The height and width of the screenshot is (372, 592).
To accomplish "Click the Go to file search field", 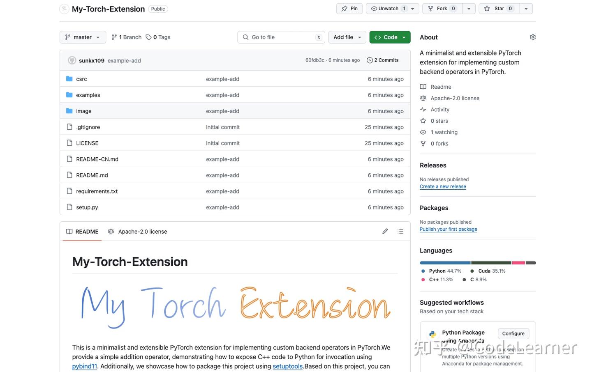I will pos(281,37).
